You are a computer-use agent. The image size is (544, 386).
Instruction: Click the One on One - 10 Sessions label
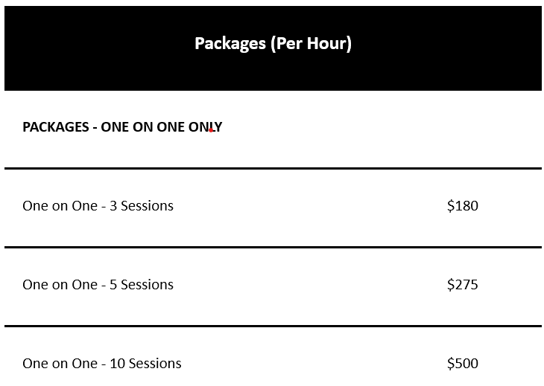coord(101,364)
